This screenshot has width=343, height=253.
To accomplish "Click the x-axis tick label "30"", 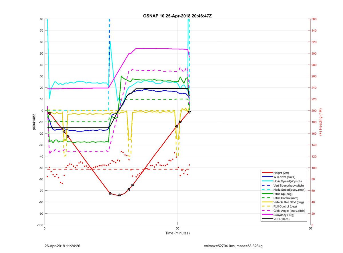I will pos(177,228).
